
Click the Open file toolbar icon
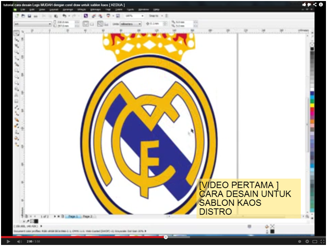click(23, 16)
